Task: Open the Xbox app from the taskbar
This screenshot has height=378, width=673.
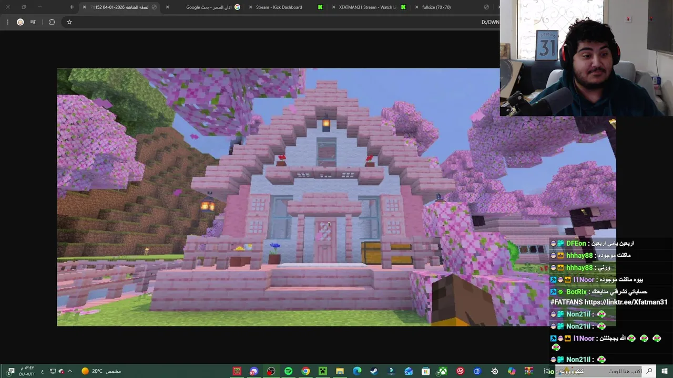Action: point(443,371)
